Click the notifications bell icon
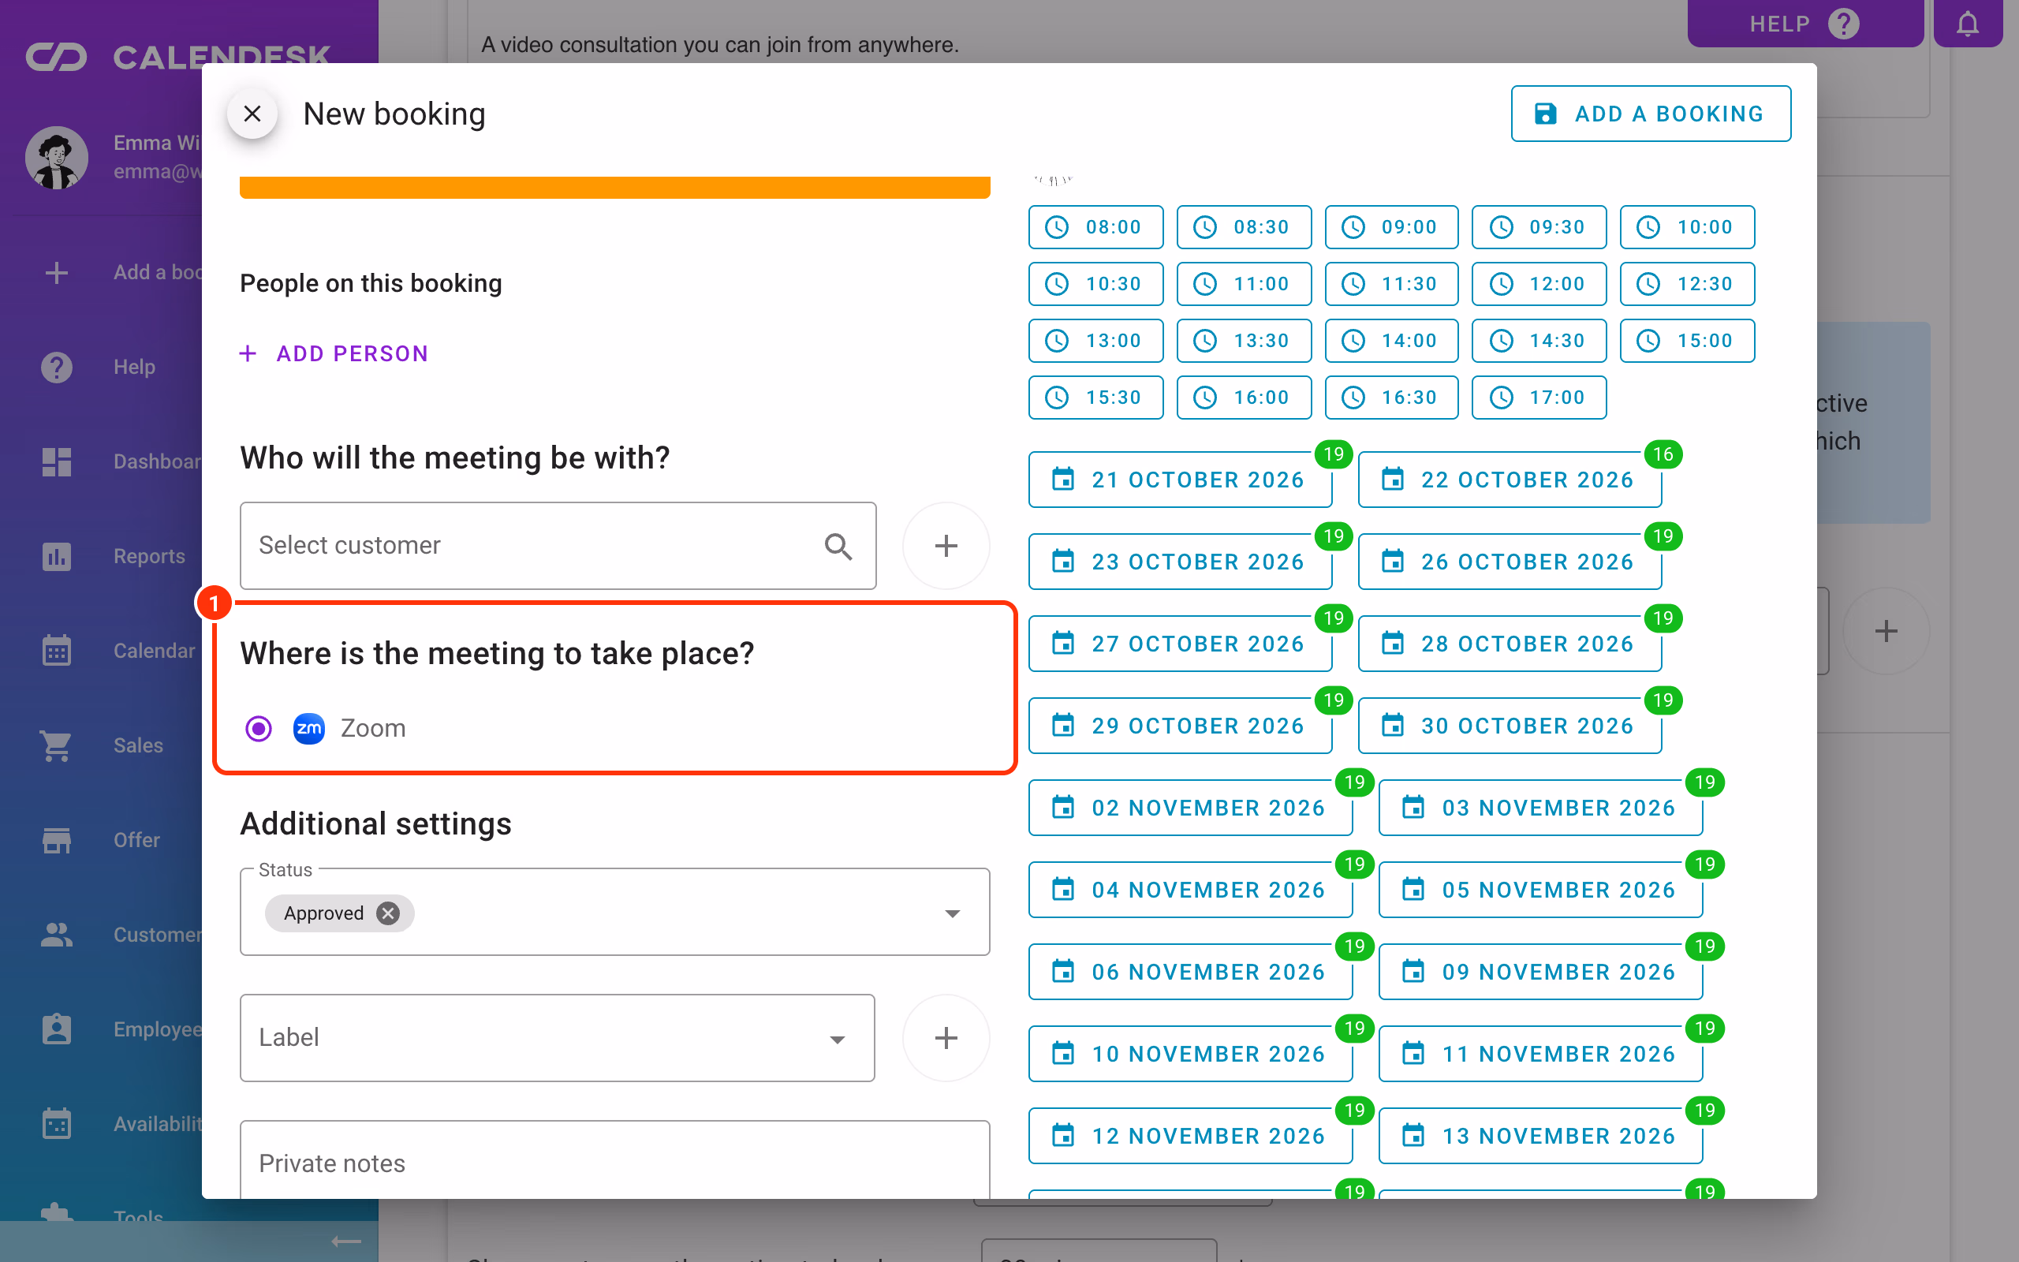The height and width of the screenshot is (1262, 2019). [1967, 24]
